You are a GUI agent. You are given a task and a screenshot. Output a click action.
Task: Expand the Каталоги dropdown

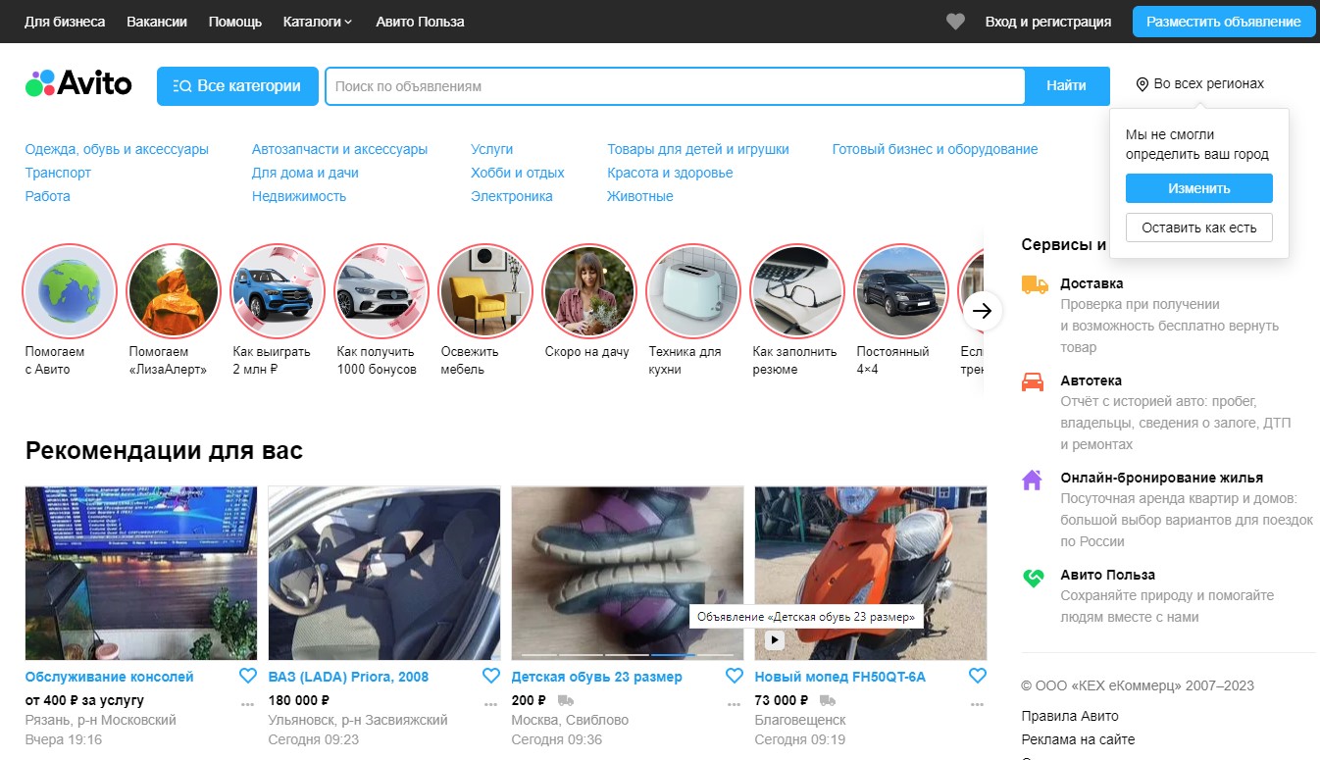(317, 22)
